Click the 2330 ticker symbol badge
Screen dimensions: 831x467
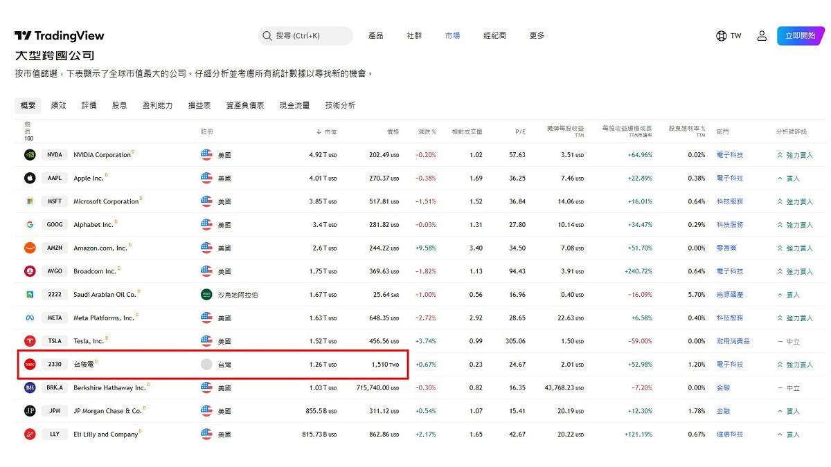[55, 365]
